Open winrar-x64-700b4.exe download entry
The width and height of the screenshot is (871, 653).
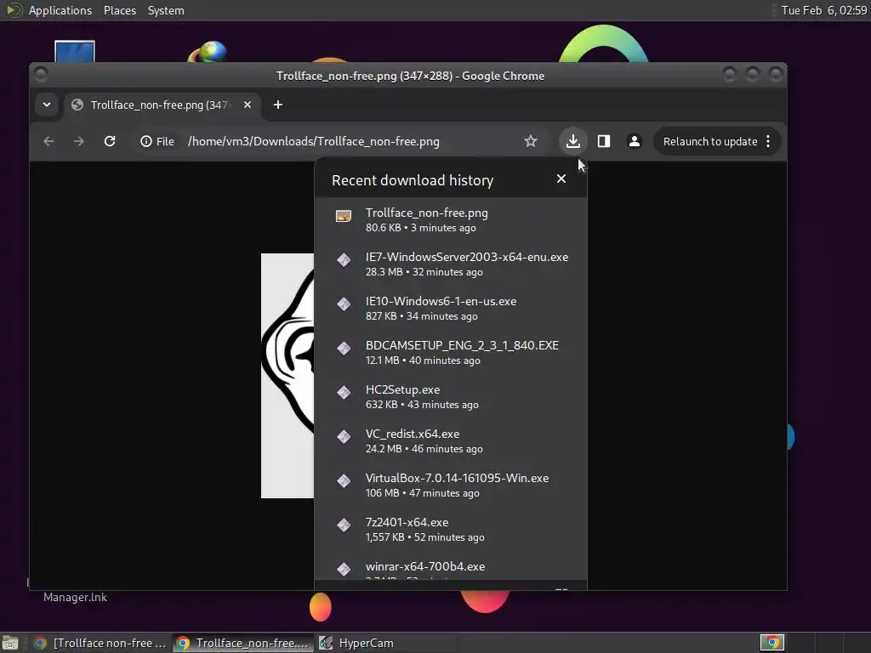451,566
